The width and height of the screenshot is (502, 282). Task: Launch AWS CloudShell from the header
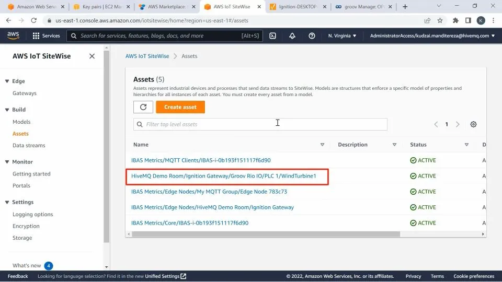(x=273, y=36)
